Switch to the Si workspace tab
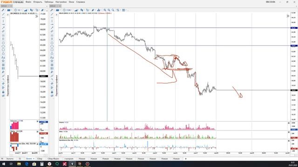 [20, 159]
